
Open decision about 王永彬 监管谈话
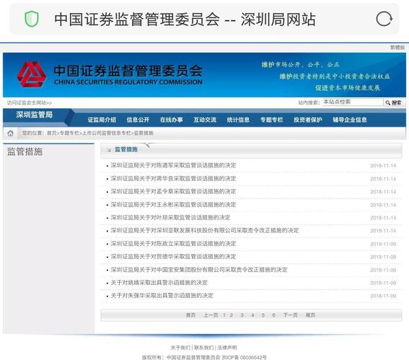point(173,204)
